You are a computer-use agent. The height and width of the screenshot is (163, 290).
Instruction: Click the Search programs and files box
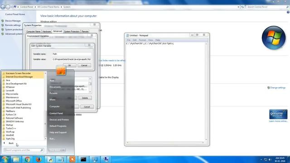point(24,150)
